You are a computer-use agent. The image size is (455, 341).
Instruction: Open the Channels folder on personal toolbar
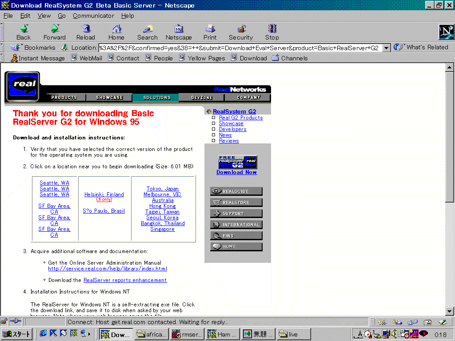[290, 58]
